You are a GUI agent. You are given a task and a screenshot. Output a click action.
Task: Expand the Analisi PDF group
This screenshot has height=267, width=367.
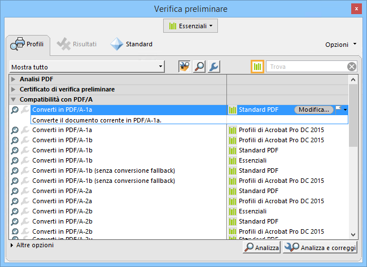point(14,79)
